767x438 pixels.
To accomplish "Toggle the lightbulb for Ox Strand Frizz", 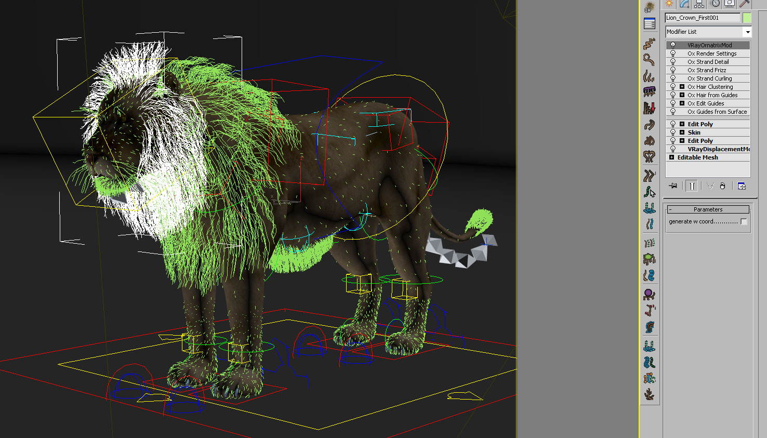I will click(673, 70).
